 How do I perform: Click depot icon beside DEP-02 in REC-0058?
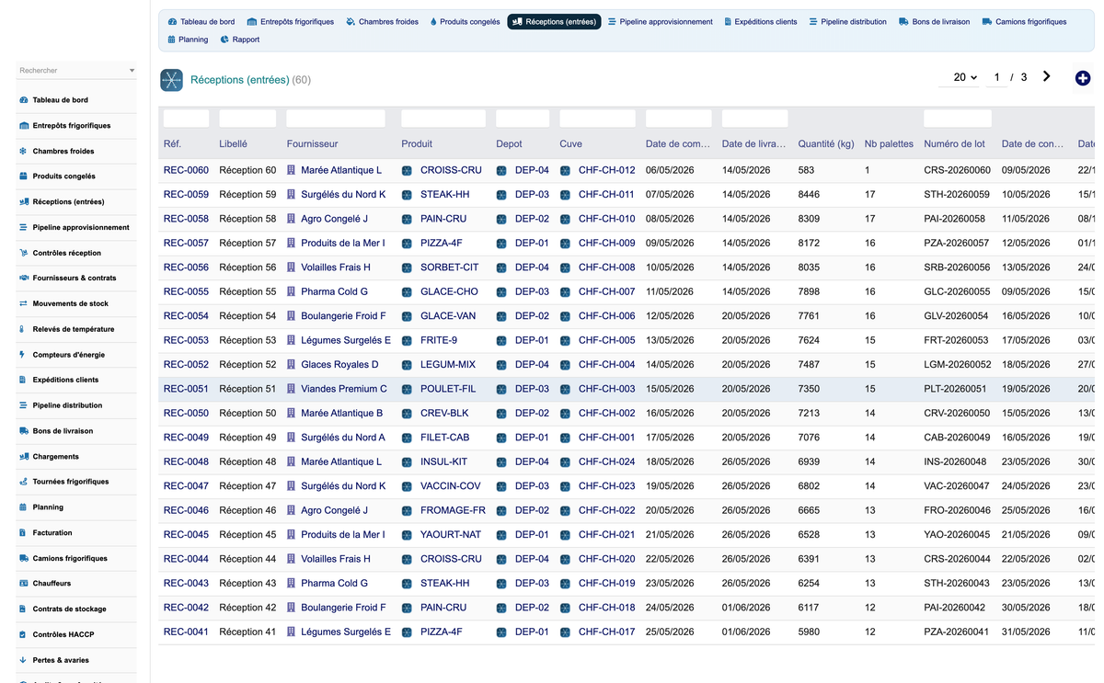pos(501,219)
